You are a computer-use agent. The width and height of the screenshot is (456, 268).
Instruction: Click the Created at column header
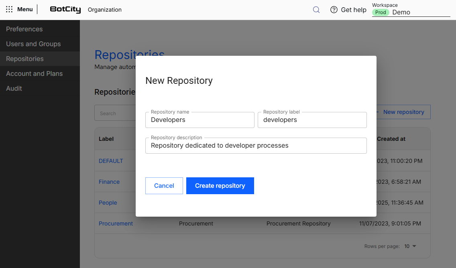(x=391, y=139)
